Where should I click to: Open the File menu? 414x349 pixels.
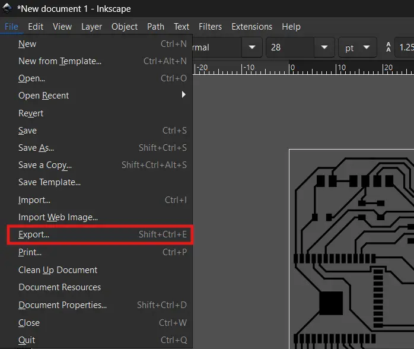point(11,27)
